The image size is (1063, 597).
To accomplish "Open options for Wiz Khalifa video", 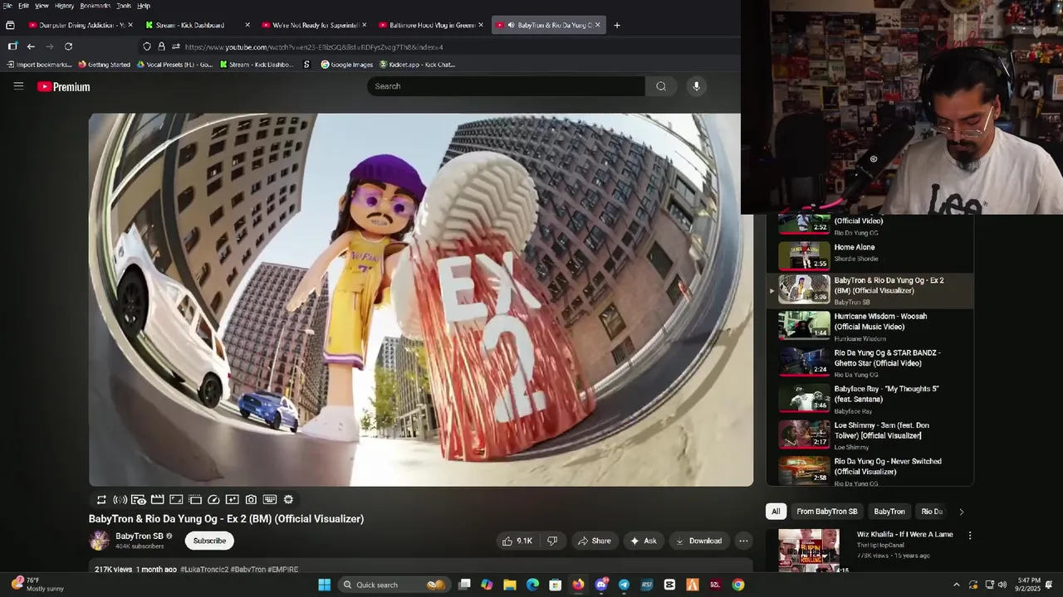I will pyautogui.click(x=969, y=536).
